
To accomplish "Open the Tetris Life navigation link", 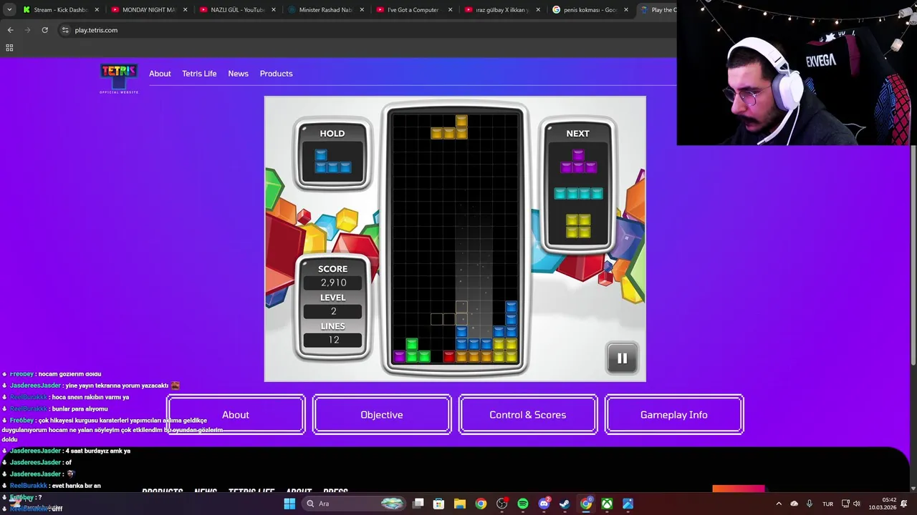I will pyautogui.click(x=199, y=74).
